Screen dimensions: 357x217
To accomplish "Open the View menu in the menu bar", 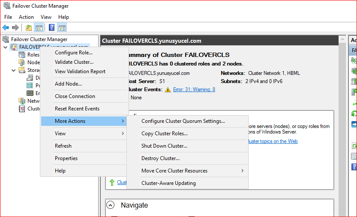I will pos(46,17).
